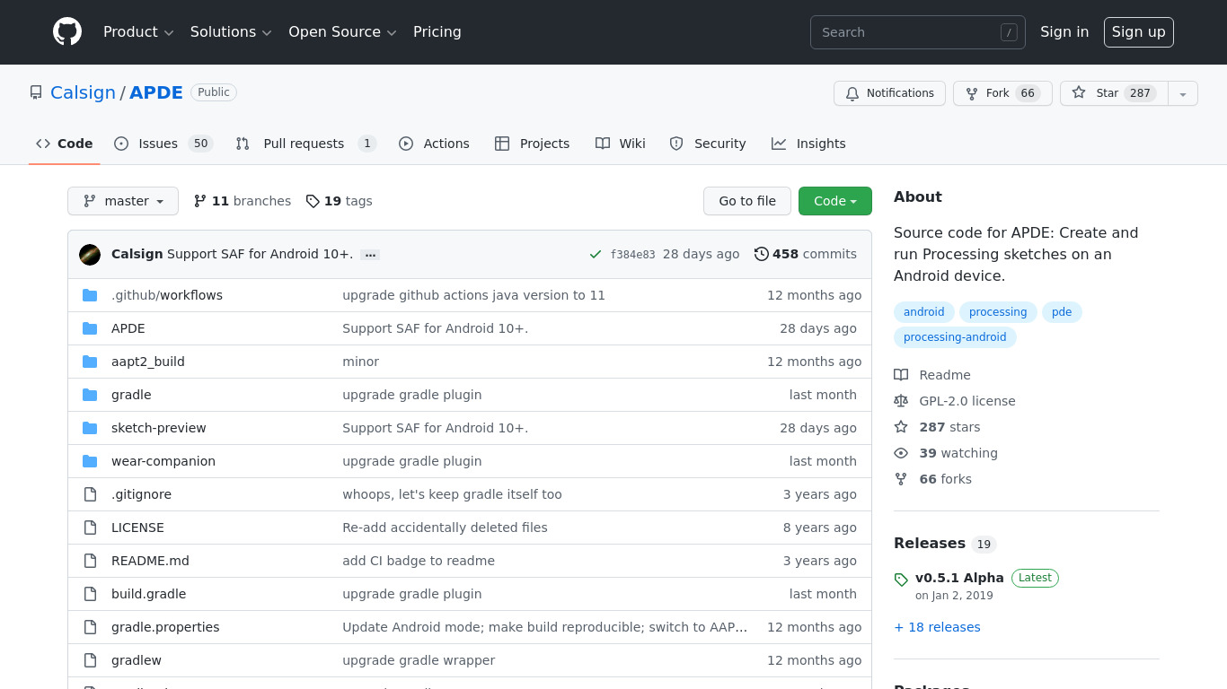1227x689 pixels.
Task: Open commit hash f384e83
Action: 633,255
